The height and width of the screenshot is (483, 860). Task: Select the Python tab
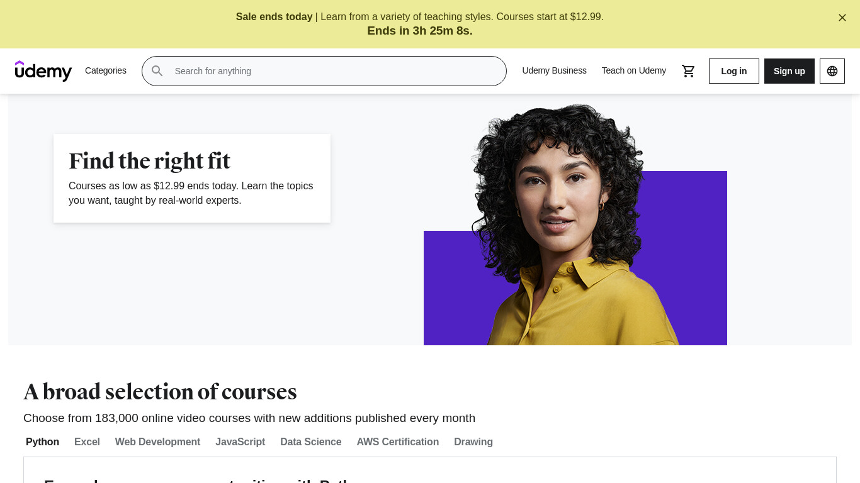coord(42,441)
